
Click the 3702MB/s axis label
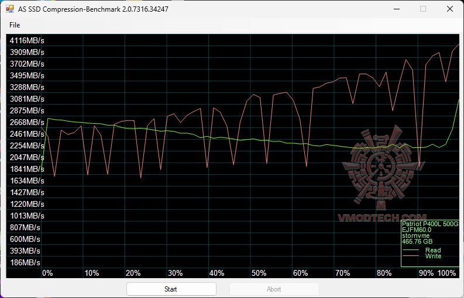[27, 64]
